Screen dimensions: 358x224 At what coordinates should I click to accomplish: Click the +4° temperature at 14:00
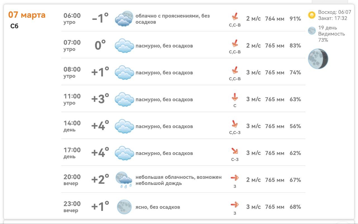100,126
